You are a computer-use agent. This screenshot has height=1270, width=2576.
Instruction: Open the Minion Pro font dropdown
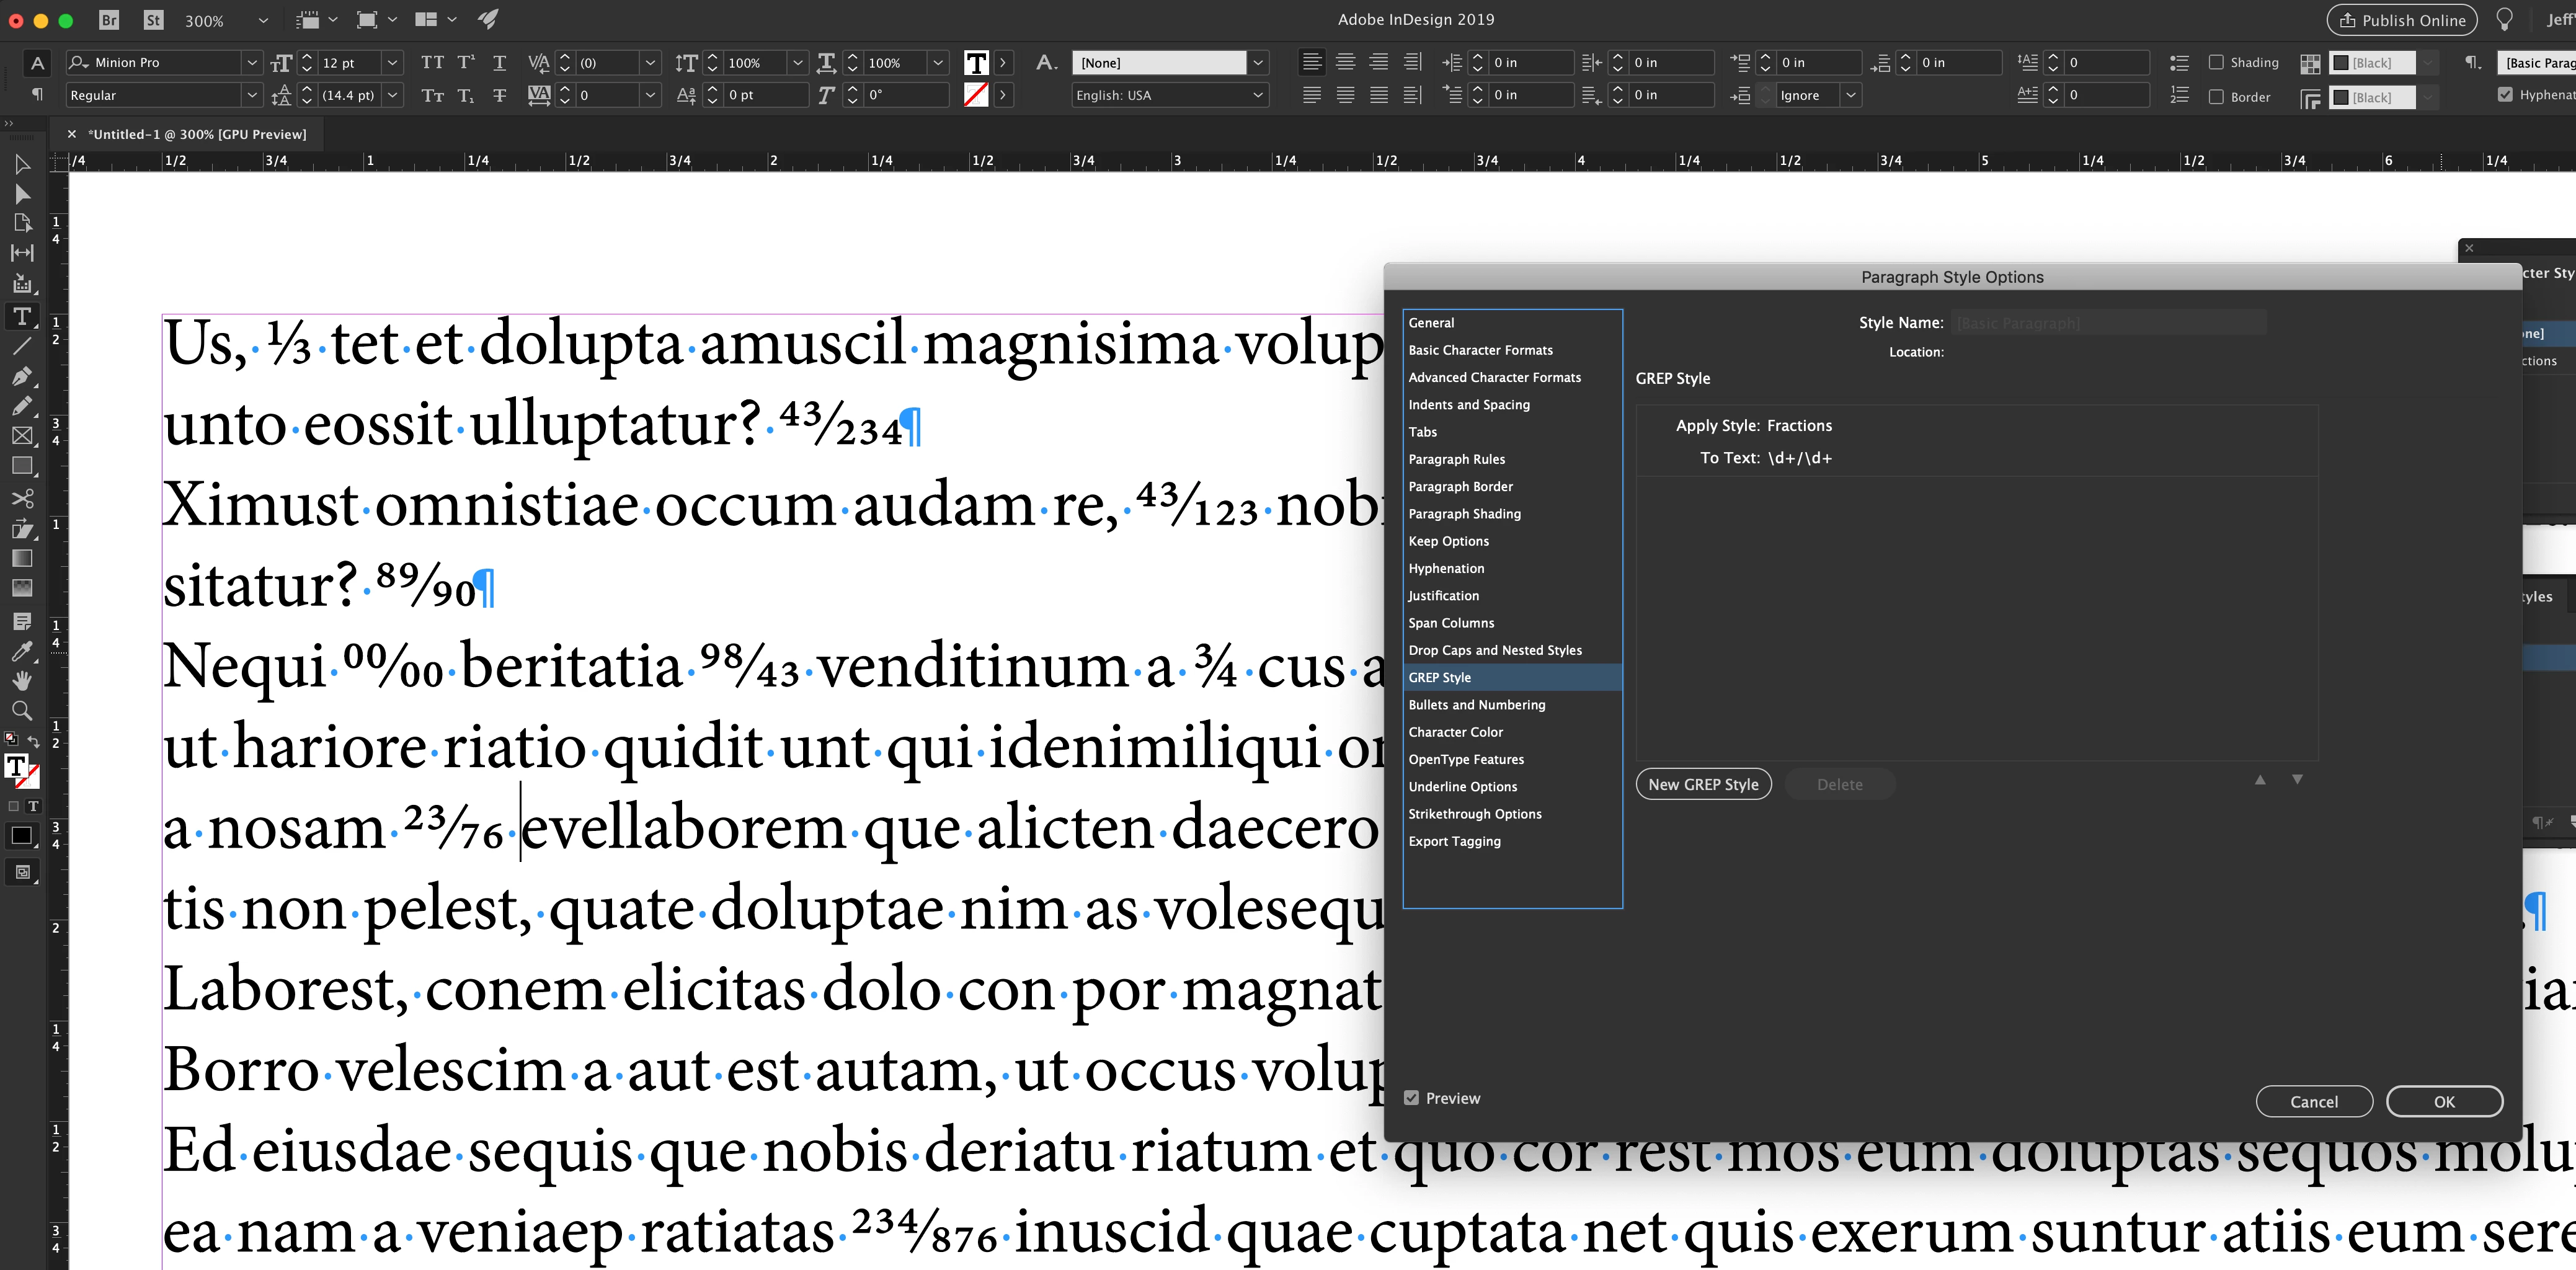252,62
